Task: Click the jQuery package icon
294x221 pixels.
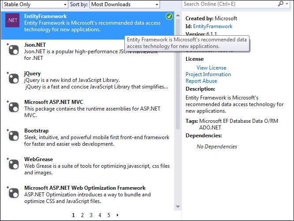Action: [13, 78]
